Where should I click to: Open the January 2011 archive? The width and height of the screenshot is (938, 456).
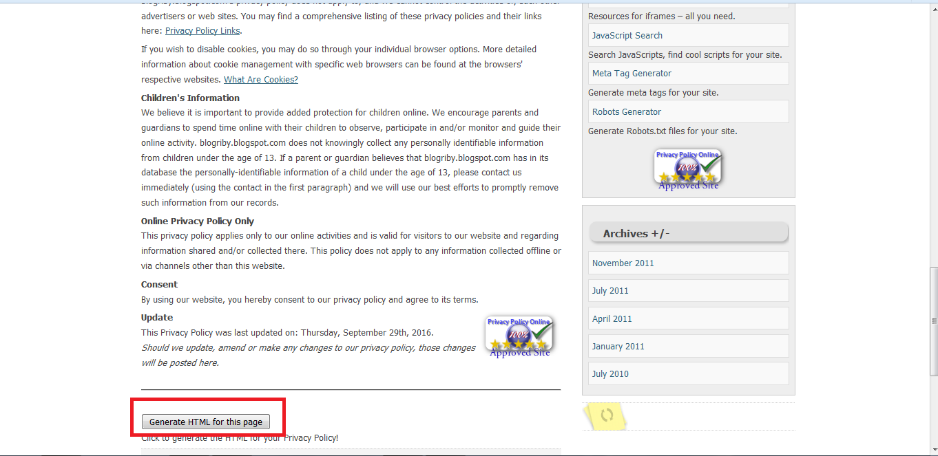tap(688, 346)
